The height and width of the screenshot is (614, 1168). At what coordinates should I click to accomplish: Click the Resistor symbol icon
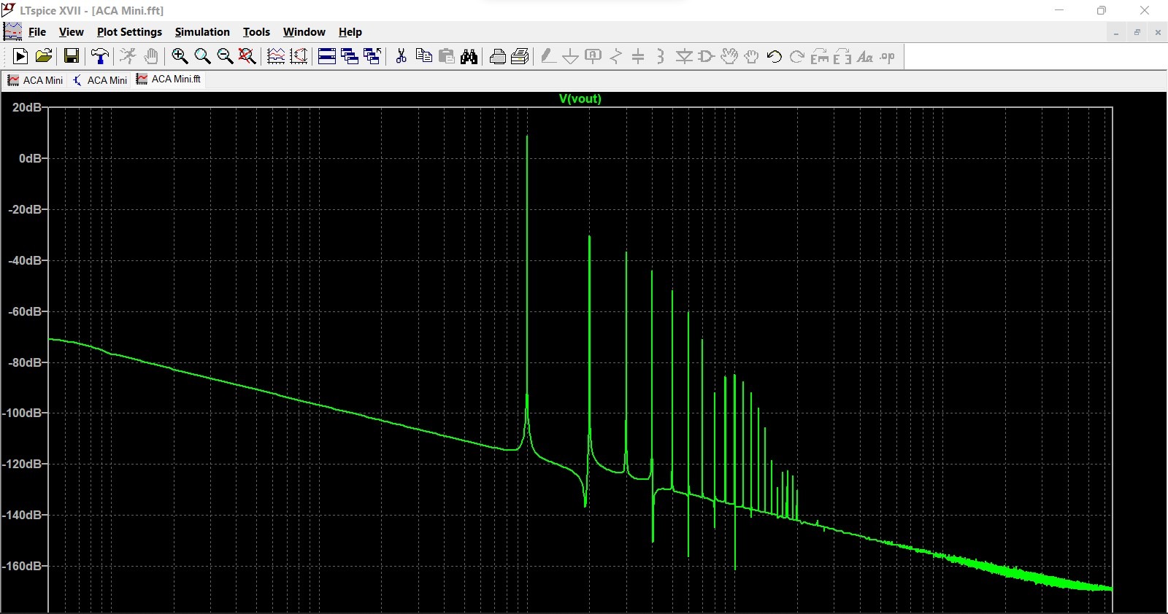(616, 56)
